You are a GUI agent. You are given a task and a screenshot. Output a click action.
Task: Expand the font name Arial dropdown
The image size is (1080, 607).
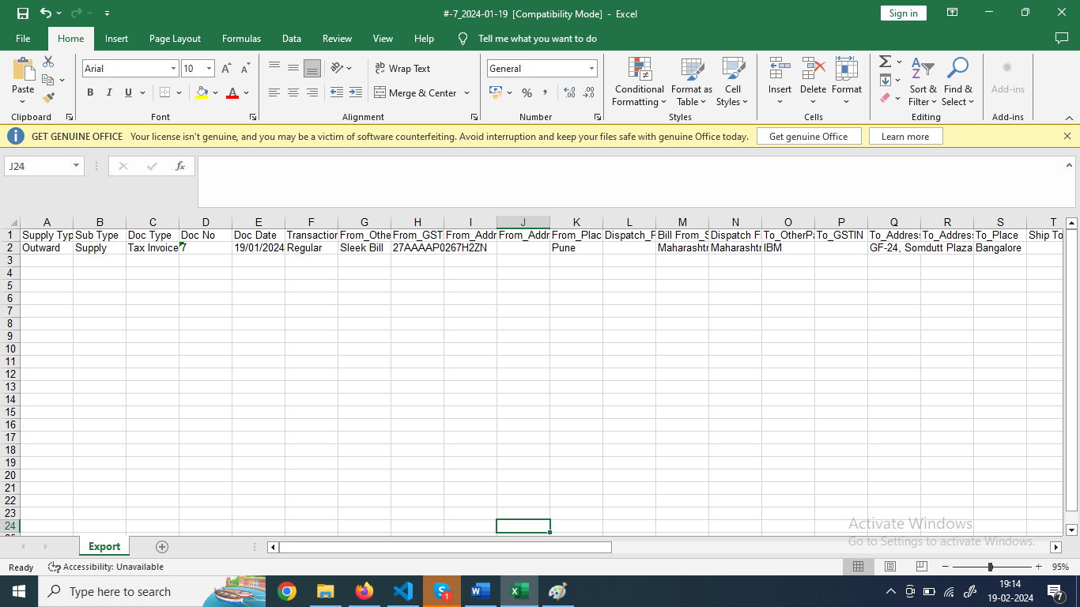(173, 69)
